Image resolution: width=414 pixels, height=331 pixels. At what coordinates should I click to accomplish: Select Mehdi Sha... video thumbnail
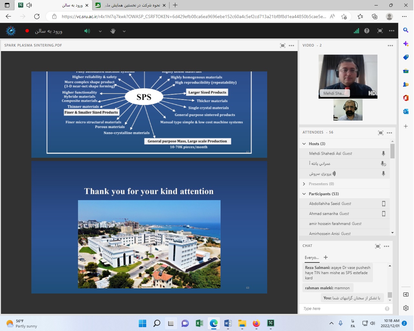tap(348, 77)
